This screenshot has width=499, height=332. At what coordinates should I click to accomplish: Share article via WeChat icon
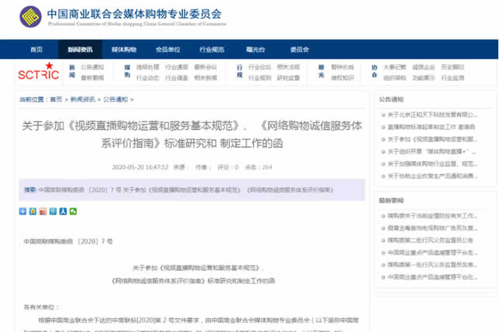(73, 211)
